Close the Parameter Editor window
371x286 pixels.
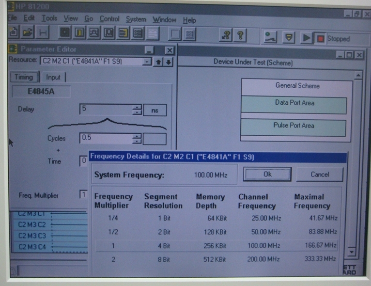[170, 50]
